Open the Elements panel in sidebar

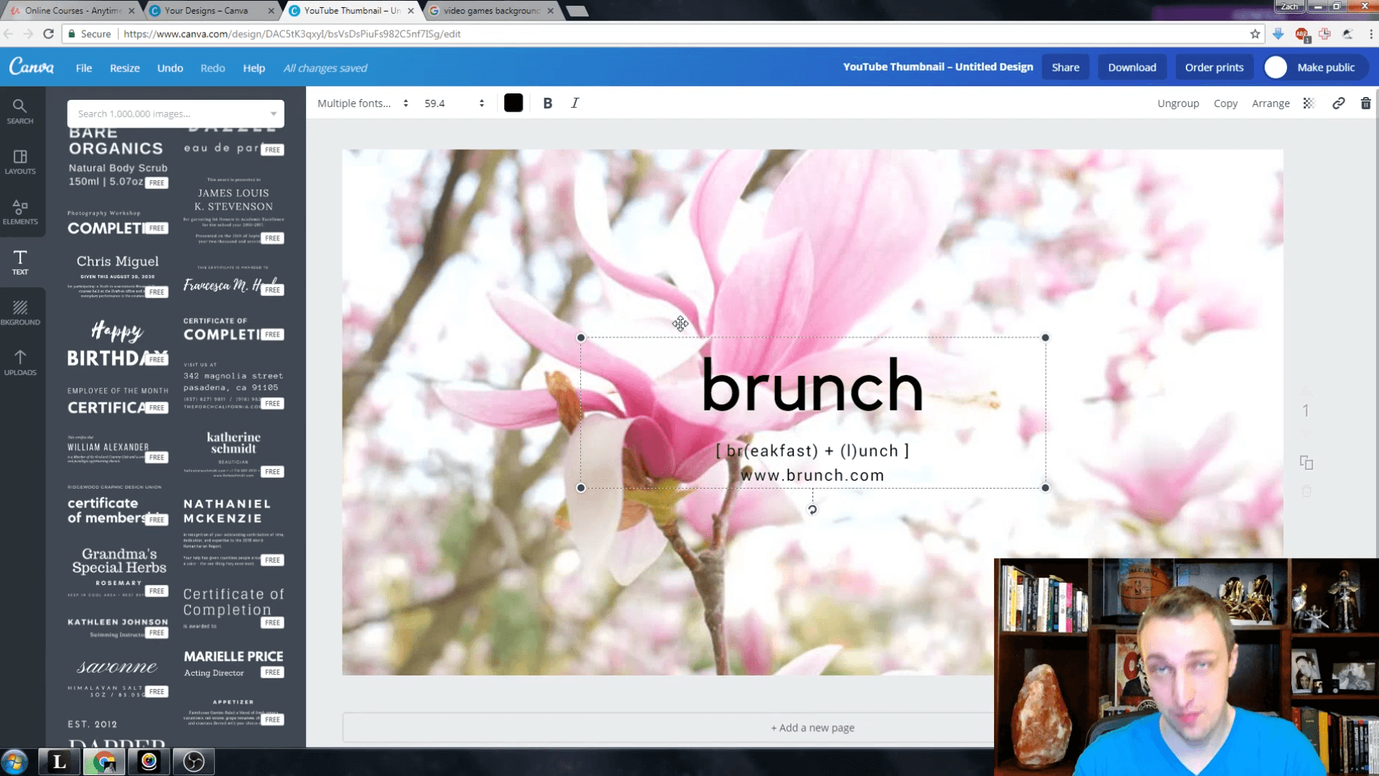[x=21, y=213]
